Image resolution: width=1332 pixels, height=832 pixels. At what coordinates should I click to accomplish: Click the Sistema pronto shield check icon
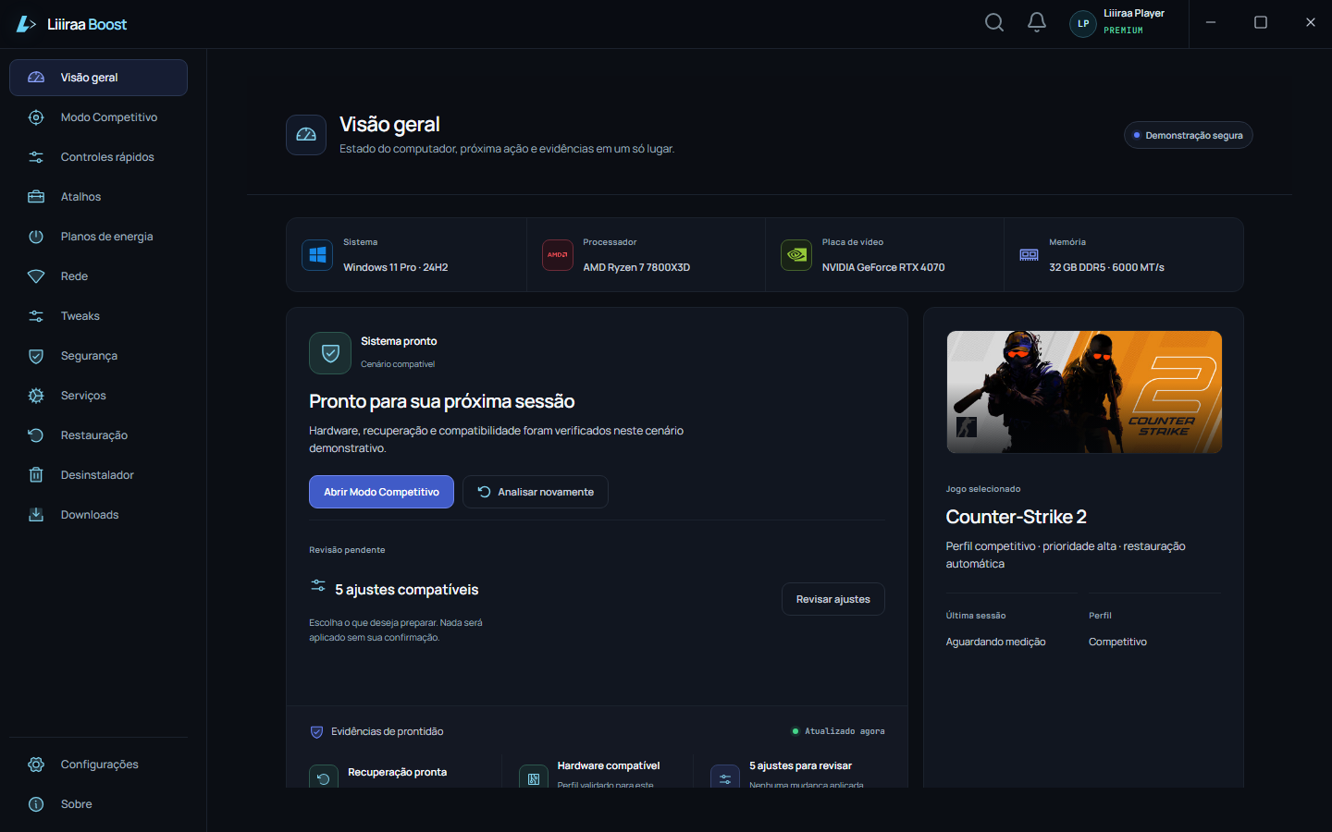tap(330, 353)
